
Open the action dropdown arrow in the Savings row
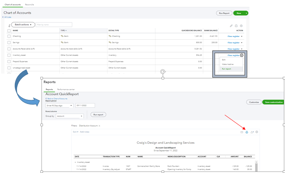(x=242, y=43)
